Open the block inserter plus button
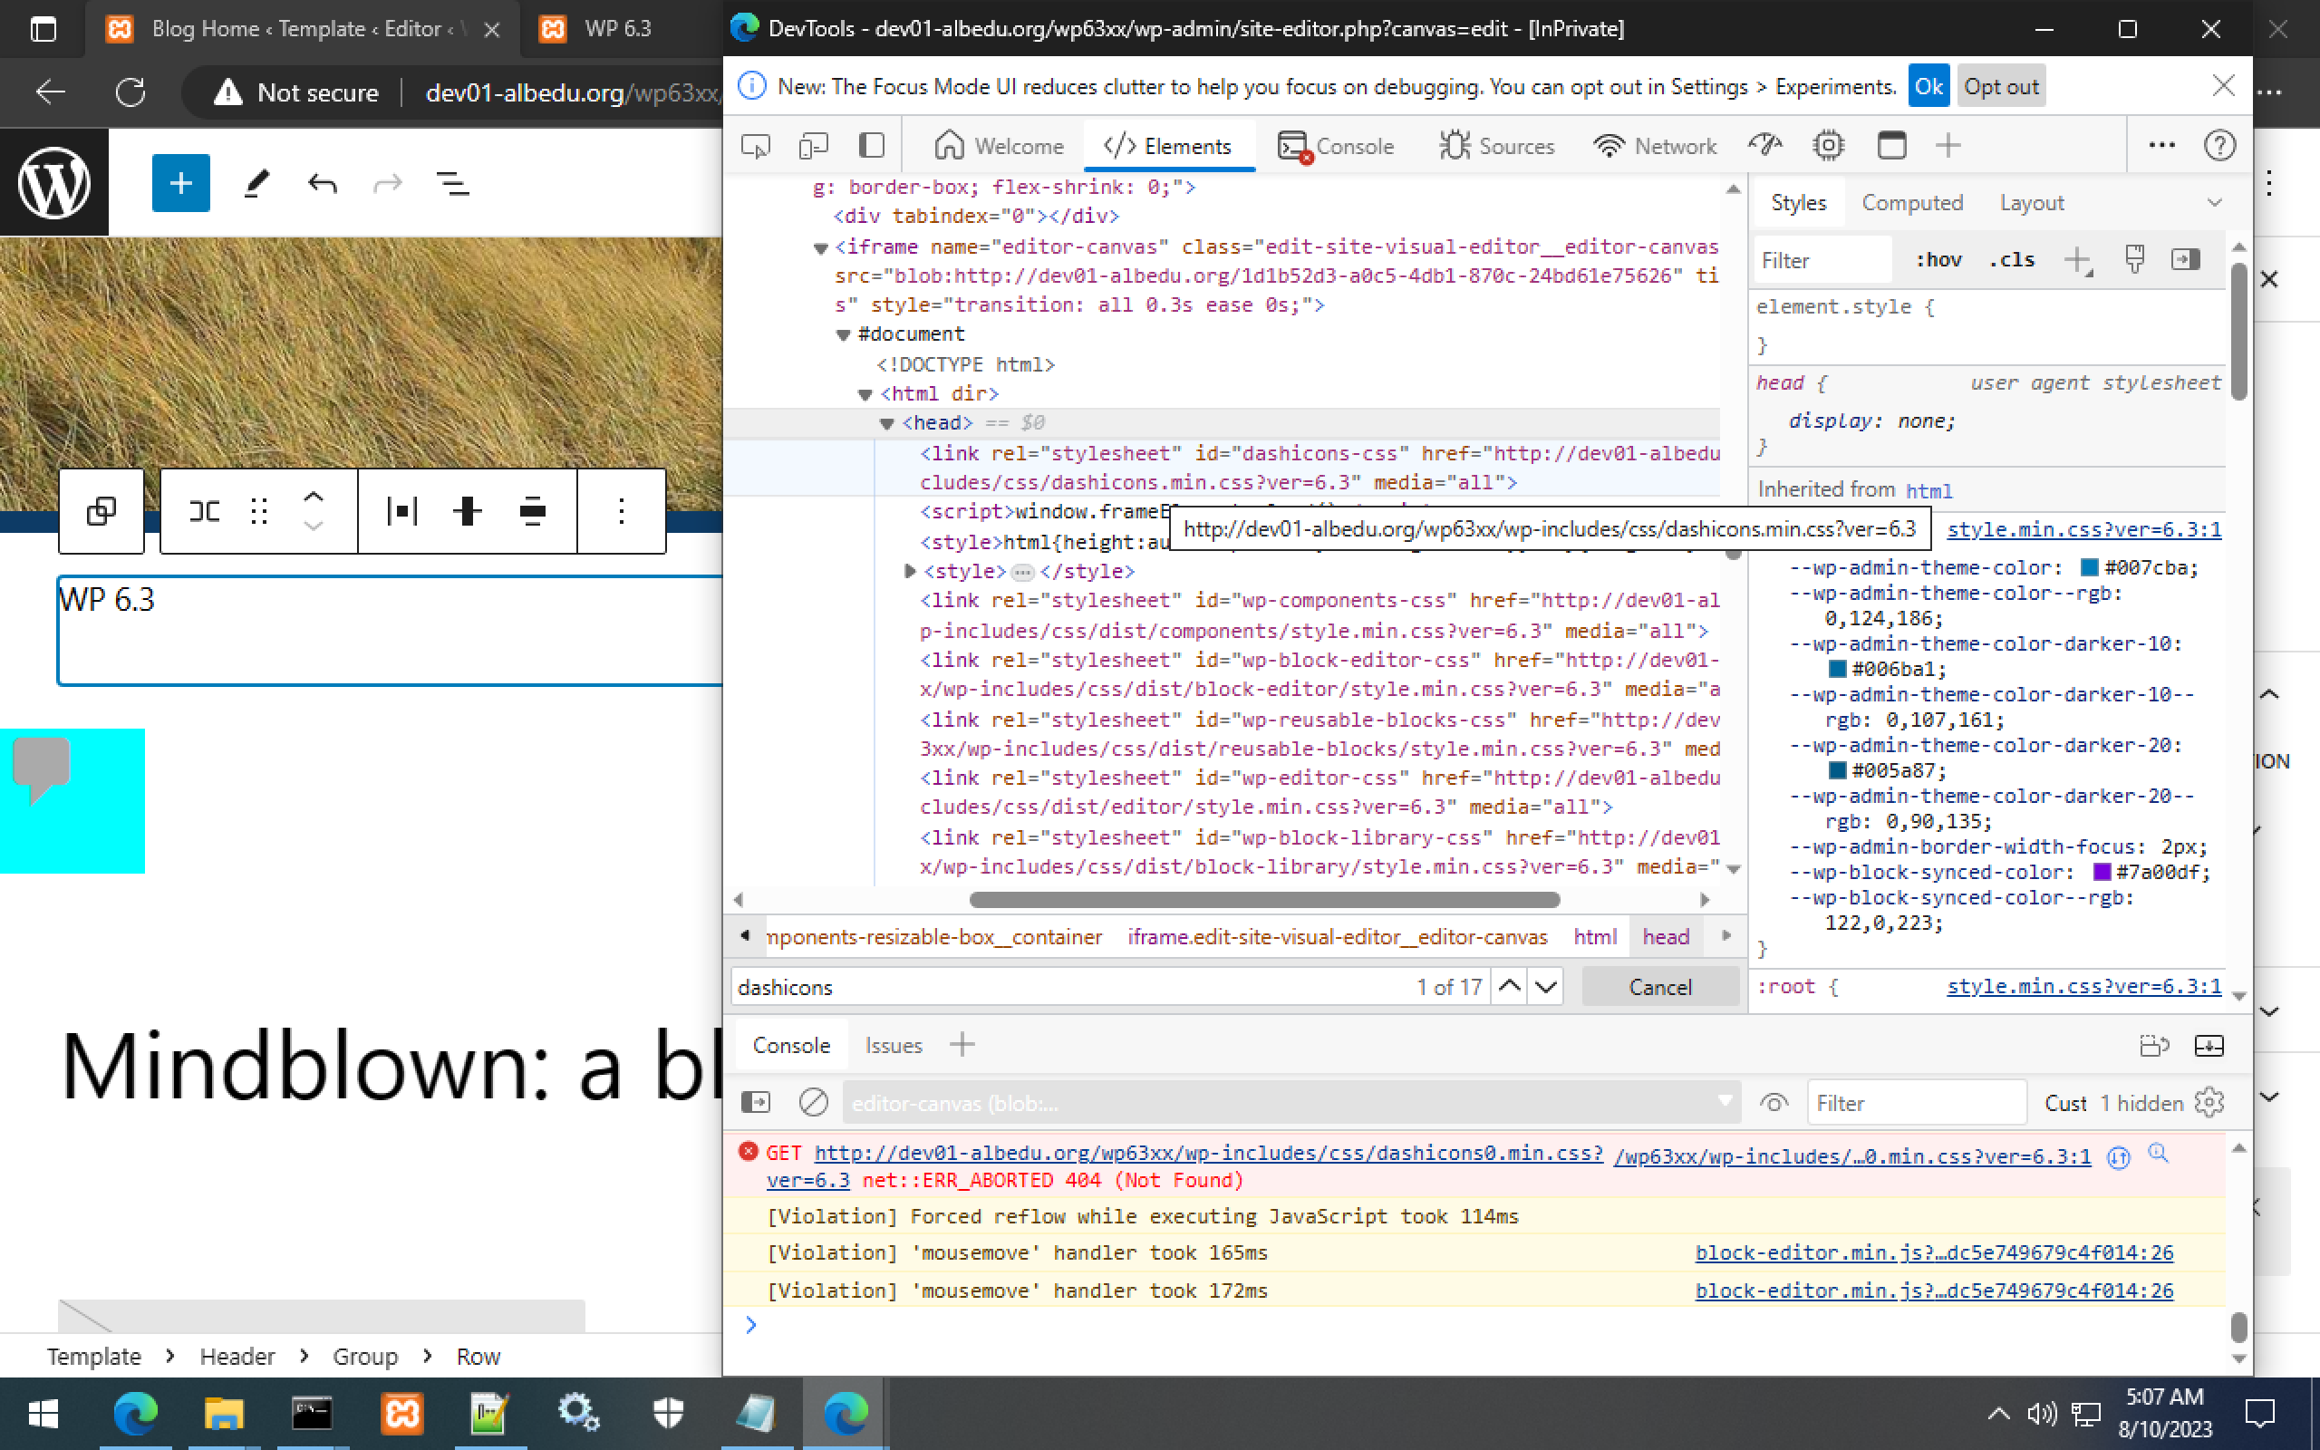 [x=180, y=182]
